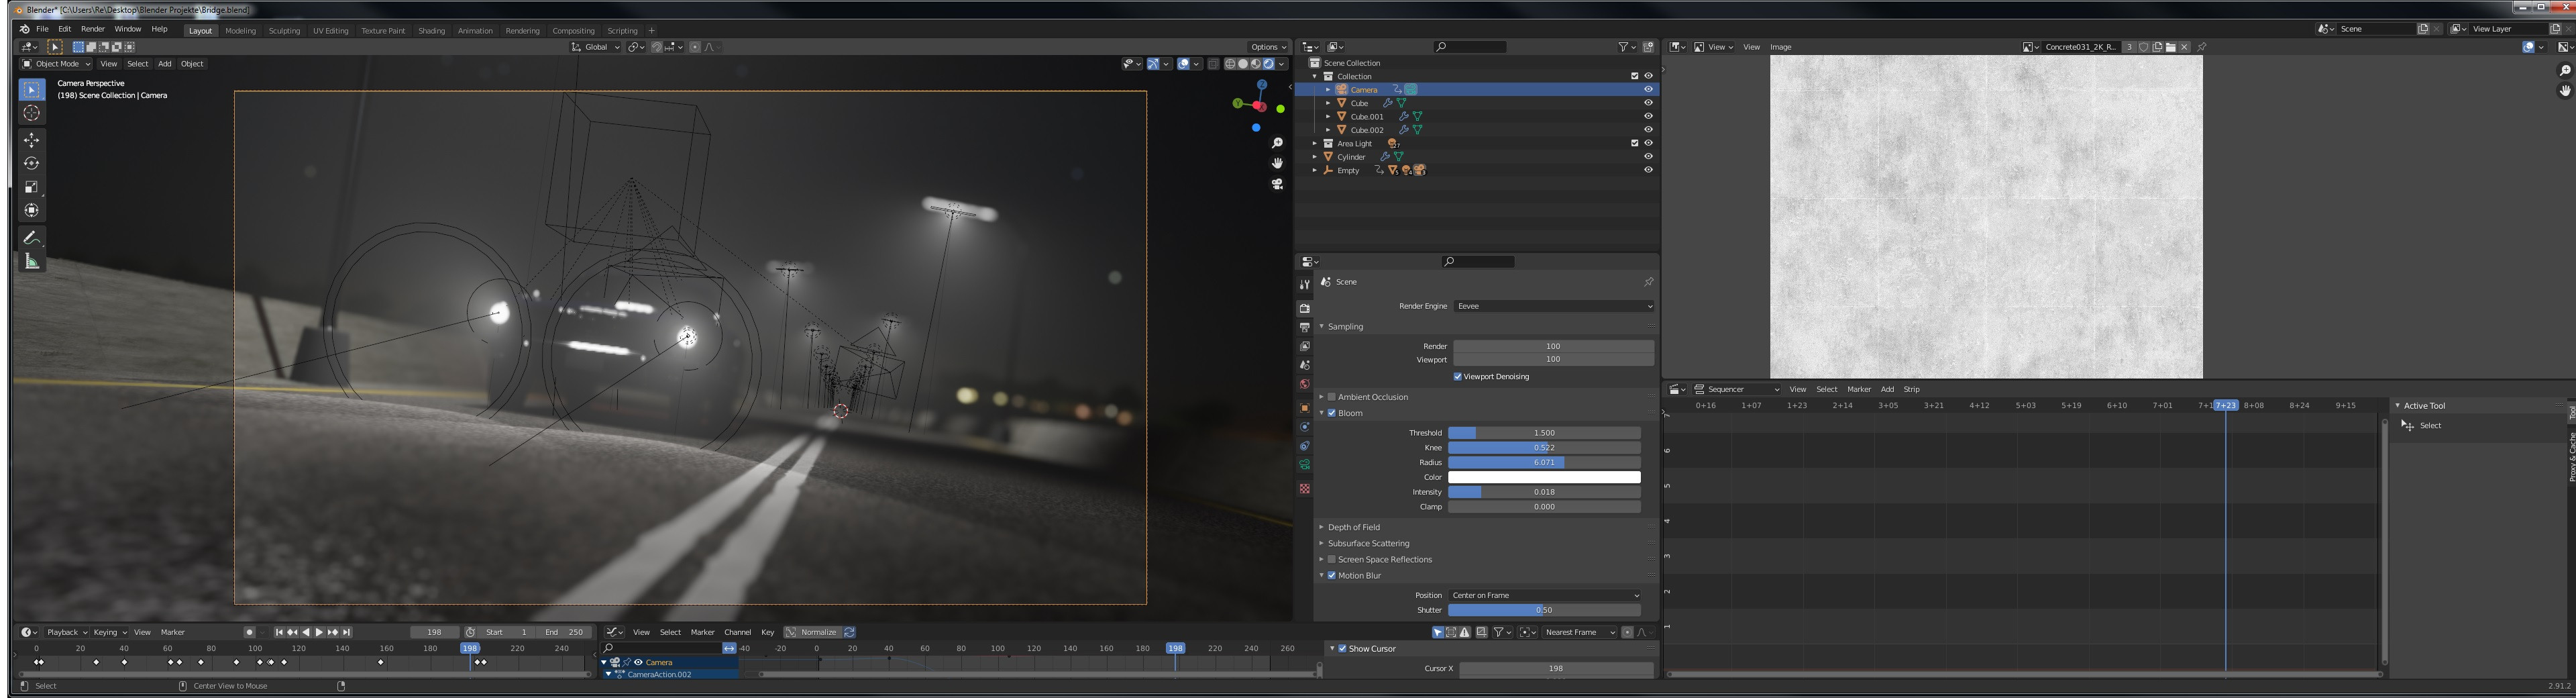
Task: Select the Measure tool
Action: [x=32, y=261]
